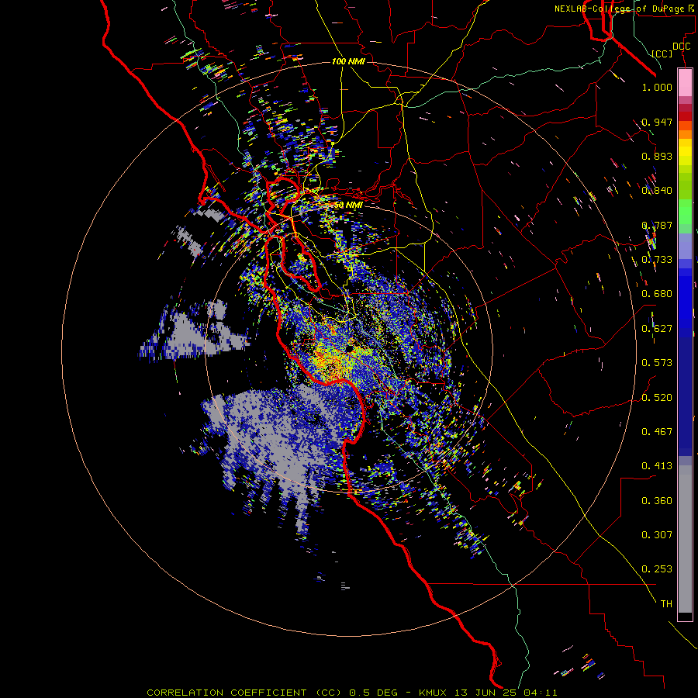Select the 0.733 legend value
698x698 pixels.
pos(657,260)
